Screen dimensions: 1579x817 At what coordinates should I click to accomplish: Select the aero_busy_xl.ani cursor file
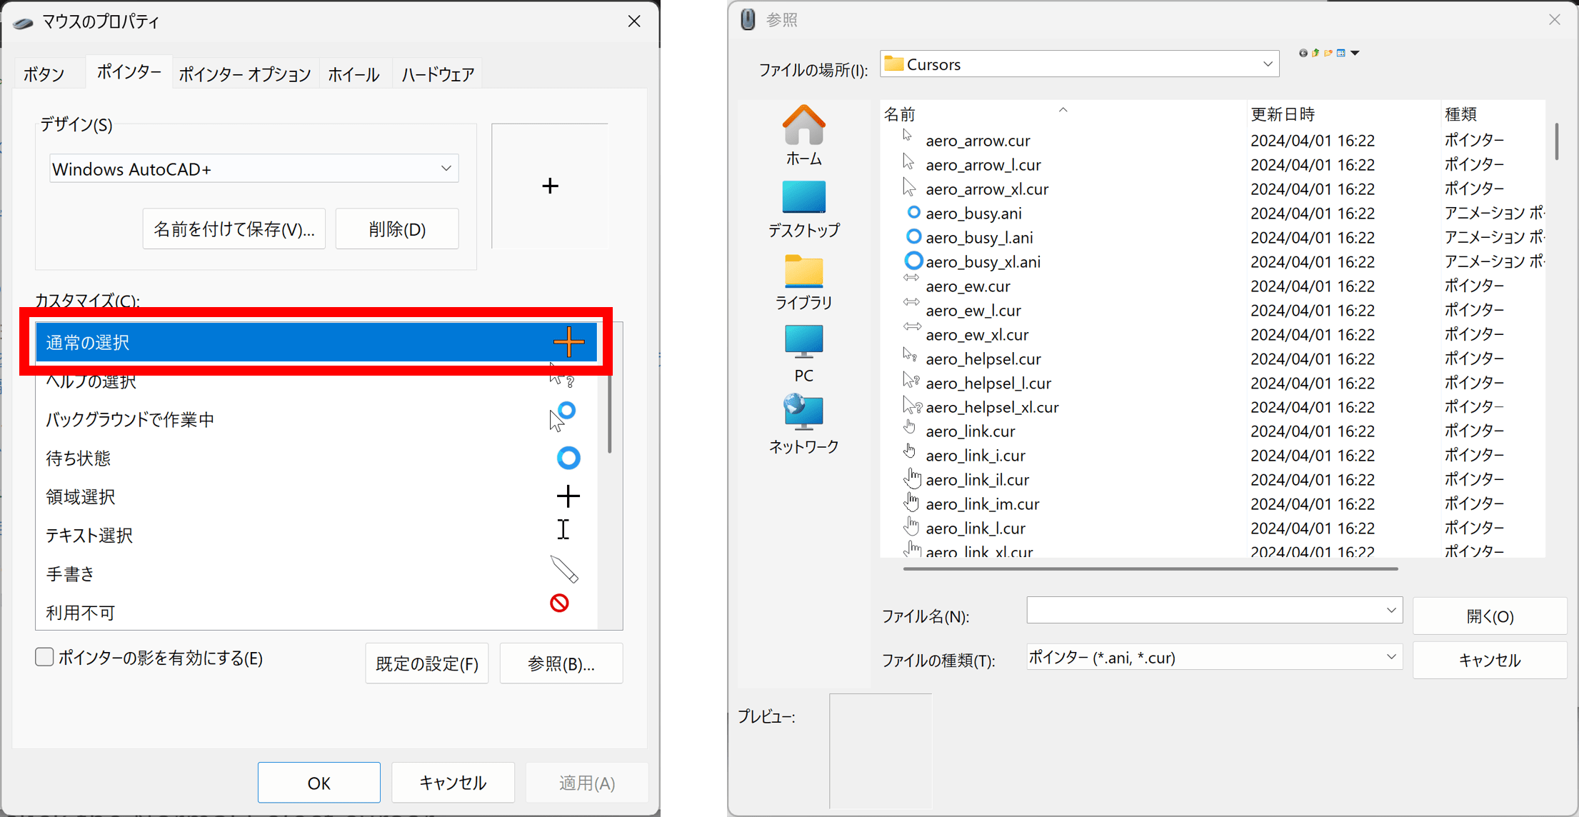coord(983,262)
